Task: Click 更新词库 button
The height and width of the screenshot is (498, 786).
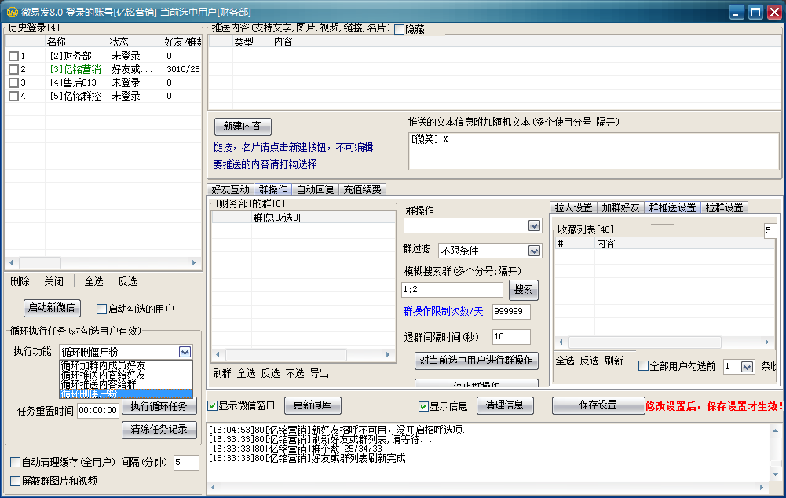Action: 313,405
